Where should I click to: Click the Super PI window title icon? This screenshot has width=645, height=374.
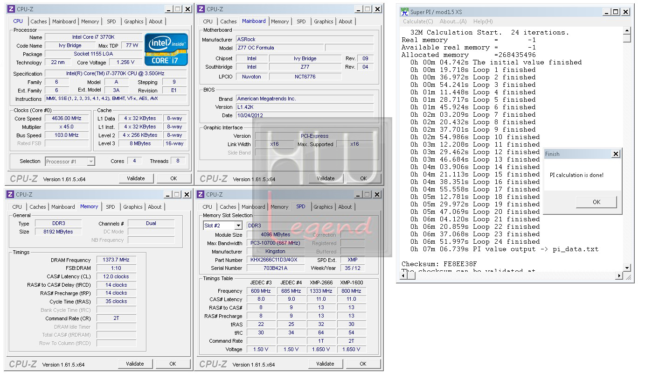(405, 12)
